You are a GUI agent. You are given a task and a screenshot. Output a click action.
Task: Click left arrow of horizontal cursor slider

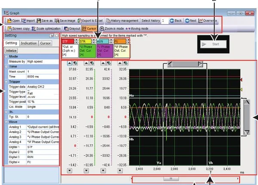click(170, 64)
